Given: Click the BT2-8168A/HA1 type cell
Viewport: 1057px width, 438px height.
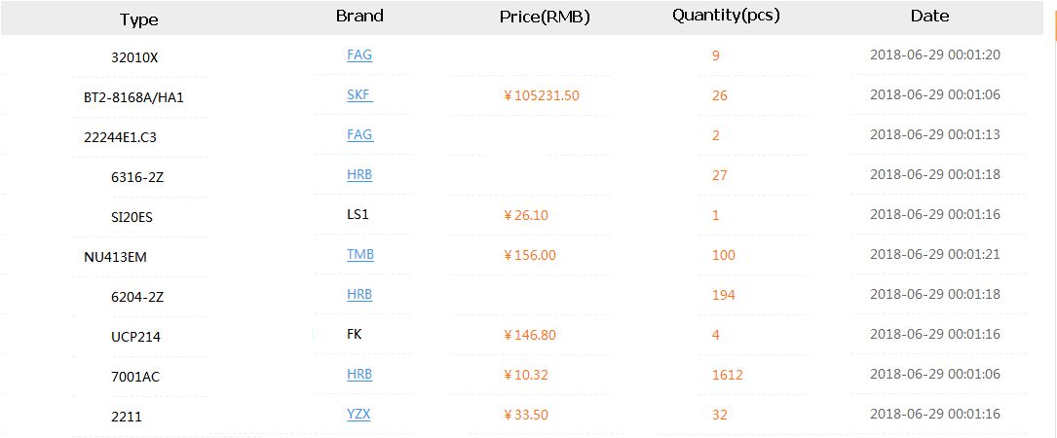Looking at the screenshot, I should click(x=133, y=97).
